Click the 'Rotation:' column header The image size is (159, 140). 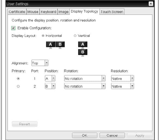pyautogui.click(x=71, y=71)
